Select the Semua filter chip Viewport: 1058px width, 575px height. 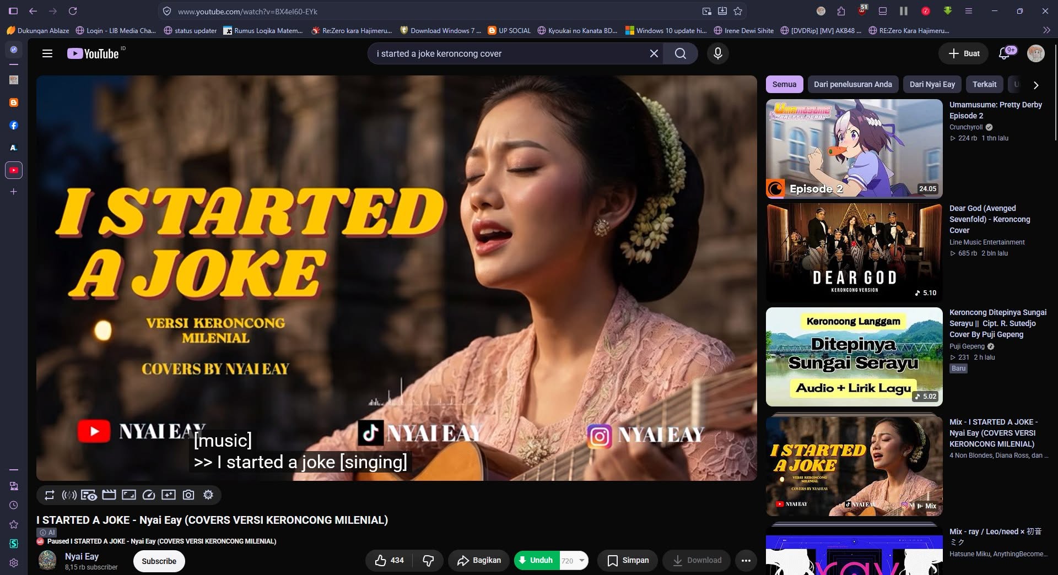click(784, 84)
